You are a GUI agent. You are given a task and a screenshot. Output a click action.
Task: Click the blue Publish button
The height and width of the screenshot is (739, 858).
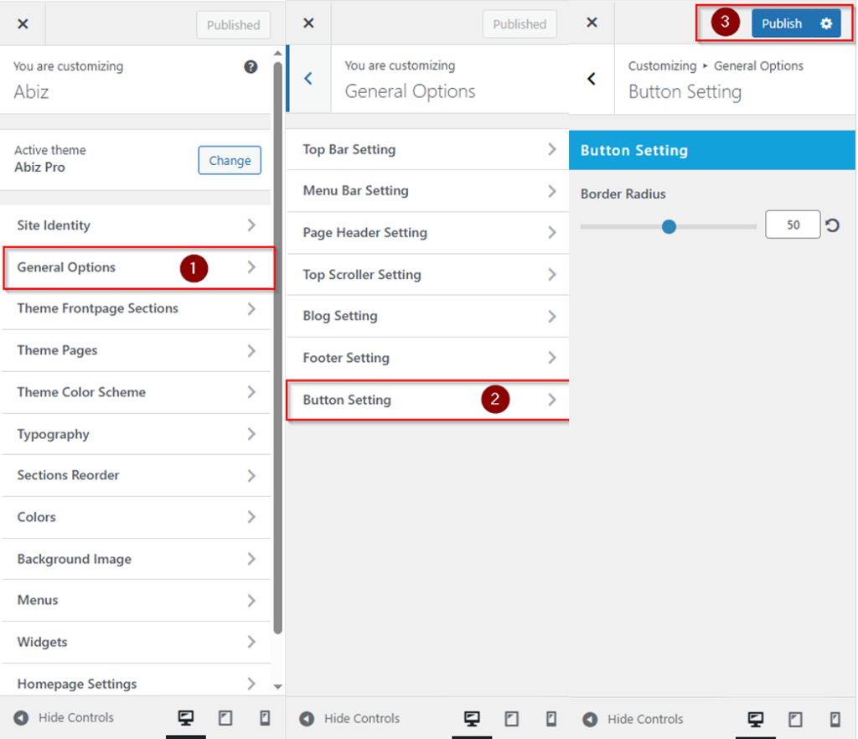click(x=781, y=23)
